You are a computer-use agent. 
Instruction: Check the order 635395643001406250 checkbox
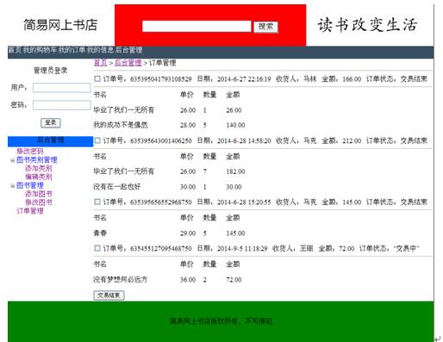tap(97, 140)
